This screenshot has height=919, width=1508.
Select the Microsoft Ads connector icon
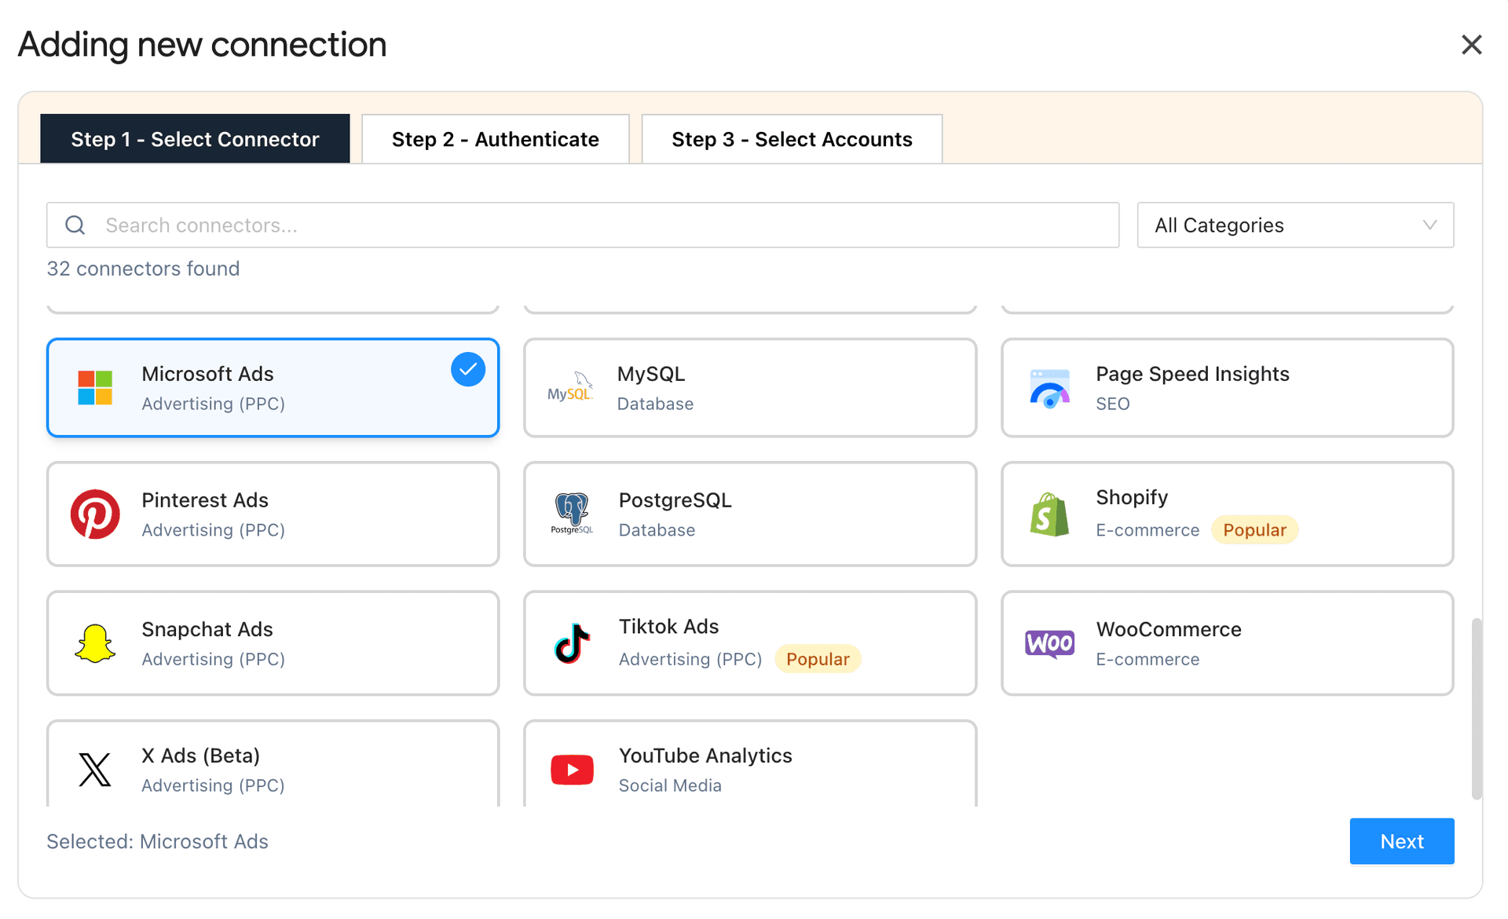click(95, 387)
